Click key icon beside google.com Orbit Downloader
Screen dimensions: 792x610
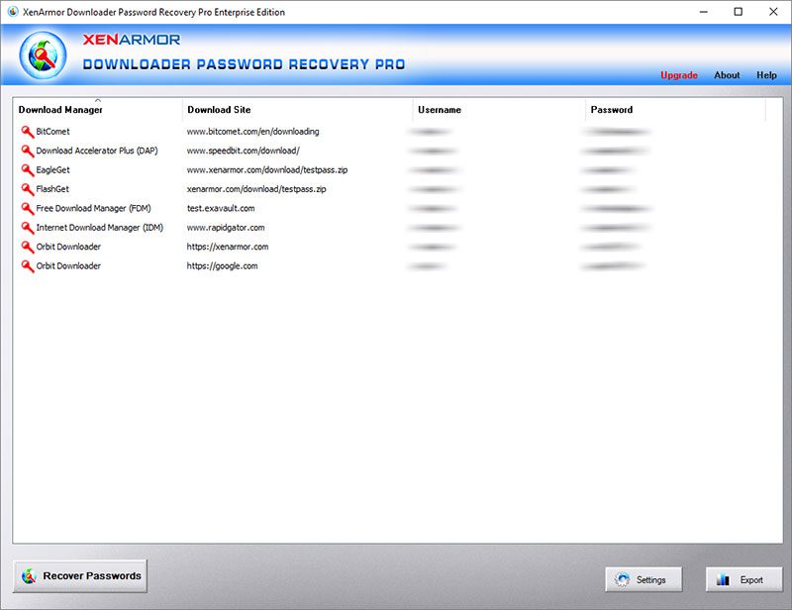(28, 266)
